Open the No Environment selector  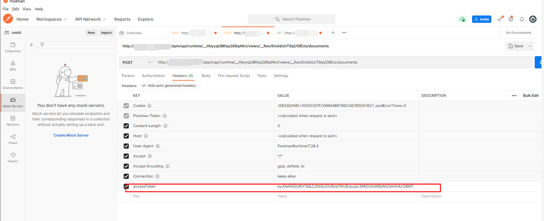[x=518, y=33]
